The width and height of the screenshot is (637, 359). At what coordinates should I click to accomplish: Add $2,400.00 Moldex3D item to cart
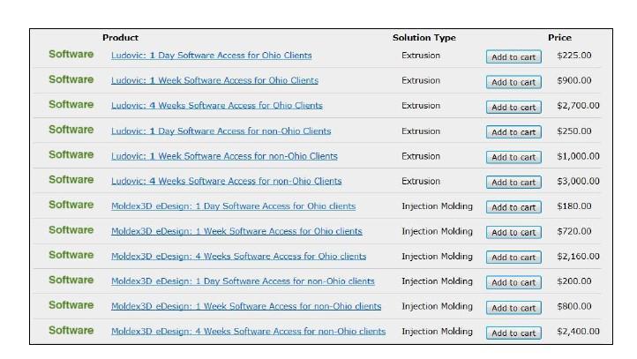pyautogui.click(x=513, y=333)
